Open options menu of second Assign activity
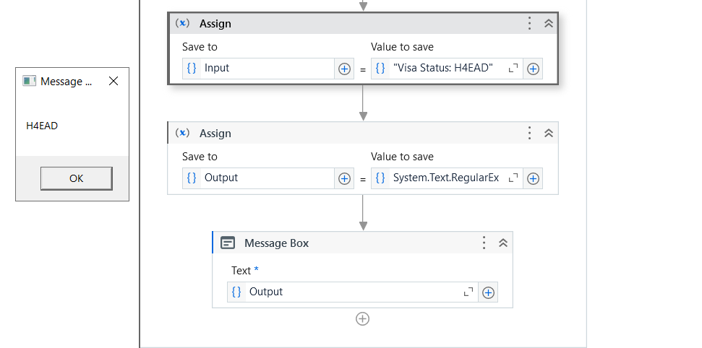 tap(529, 133)
